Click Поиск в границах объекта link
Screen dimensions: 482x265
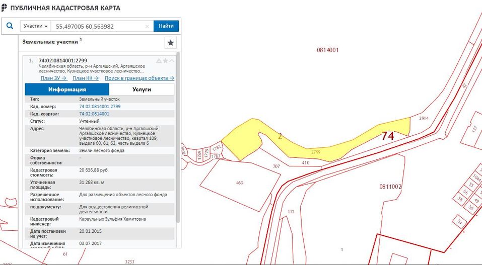(x=140, y=78)
